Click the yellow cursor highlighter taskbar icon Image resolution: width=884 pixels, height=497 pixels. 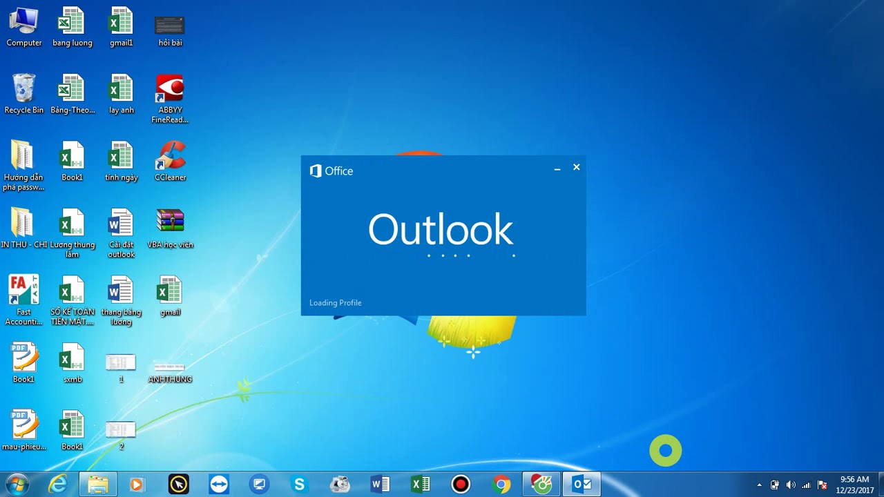(x=178, y=485)
